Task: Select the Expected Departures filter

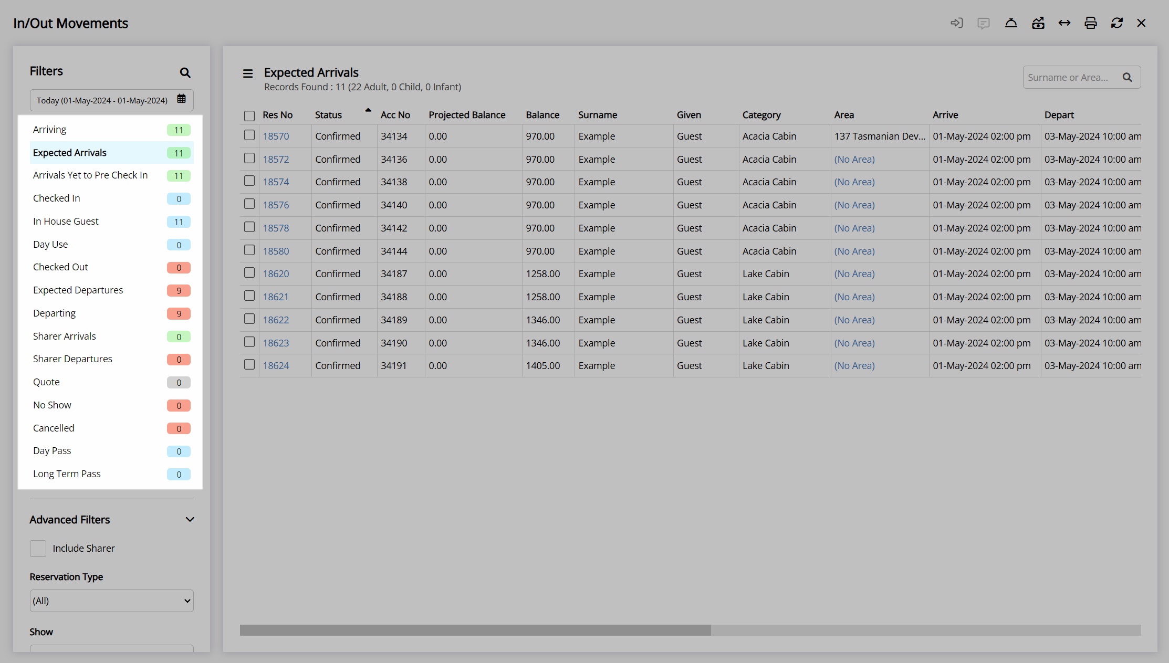Action: 112,290
